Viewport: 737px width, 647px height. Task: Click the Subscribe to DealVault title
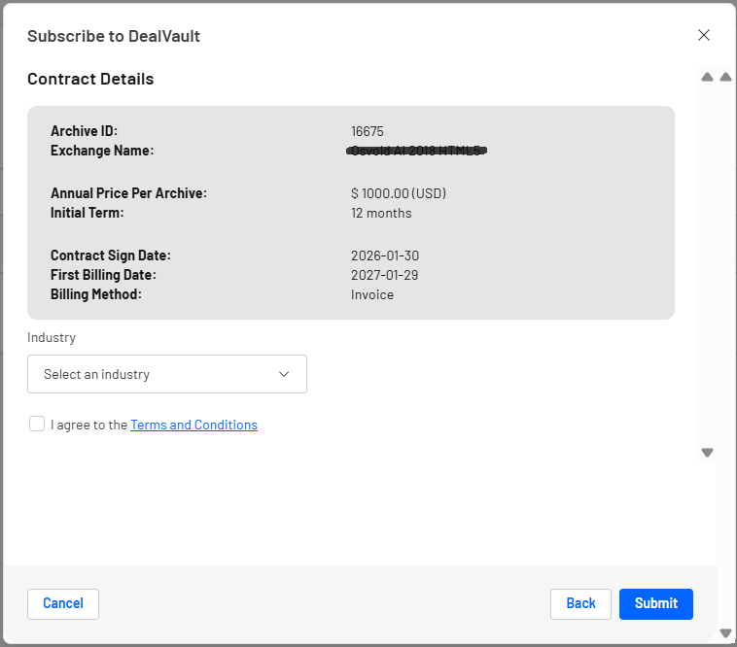coord(114,36)
